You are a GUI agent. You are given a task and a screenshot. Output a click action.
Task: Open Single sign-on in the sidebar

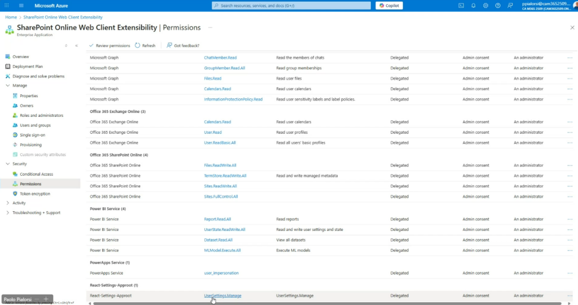pyautogui.click(x=32, y=135)
